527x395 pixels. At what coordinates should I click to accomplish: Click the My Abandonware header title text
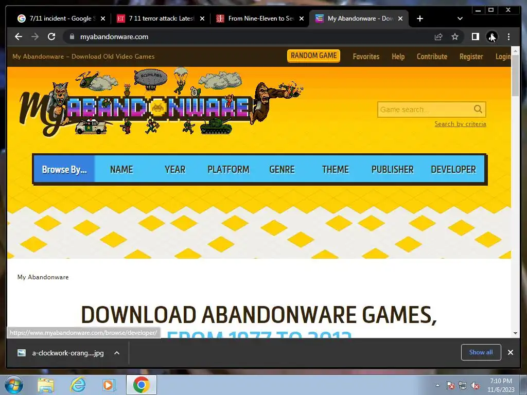83,57
